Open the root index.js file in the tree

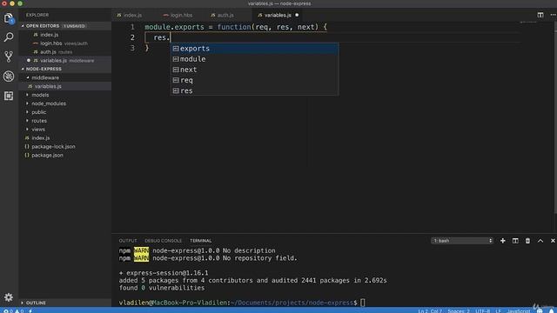tap(65, 137)
